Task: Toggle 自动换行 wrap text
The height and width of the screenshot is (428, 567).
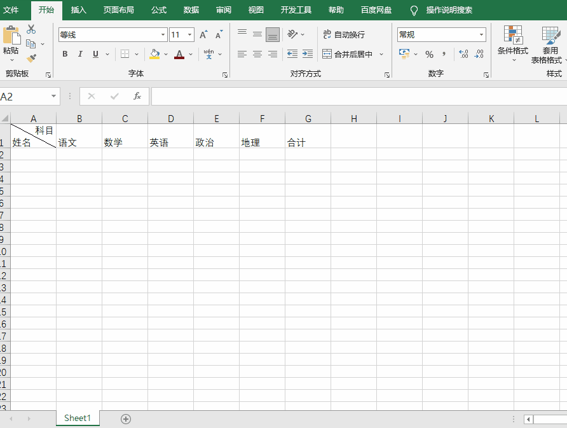Action: tap(344, 34)
